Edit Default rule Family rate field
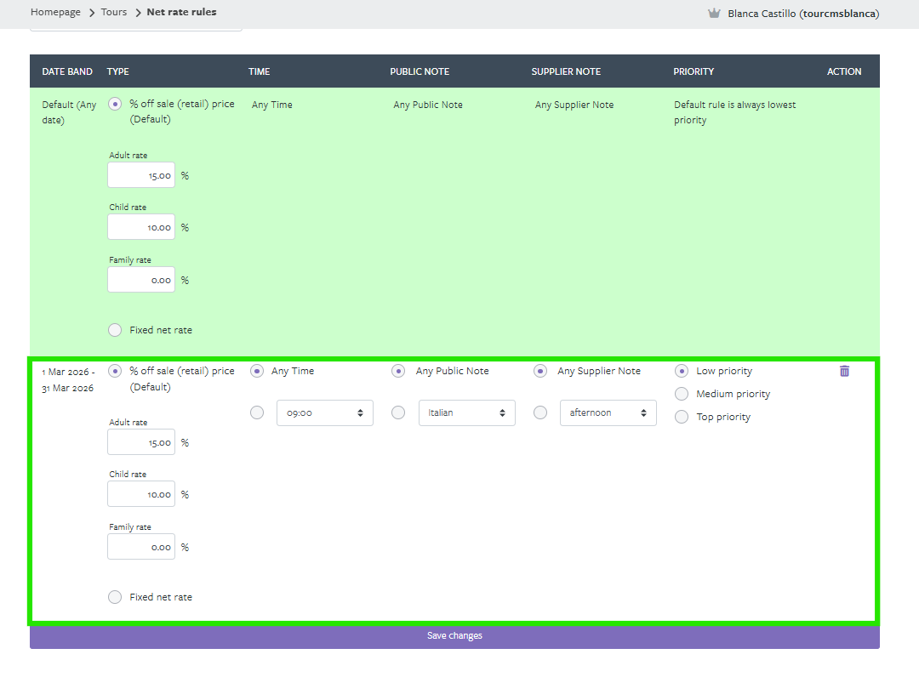This screenshot has height=677, width=919. click(141, 280)
